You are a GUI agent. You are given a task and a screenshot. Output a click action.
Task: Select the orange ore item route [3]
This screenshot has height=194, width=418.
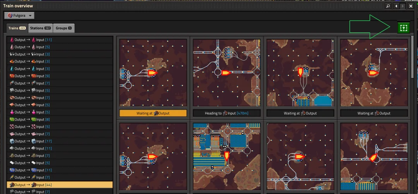coord(60,61)
